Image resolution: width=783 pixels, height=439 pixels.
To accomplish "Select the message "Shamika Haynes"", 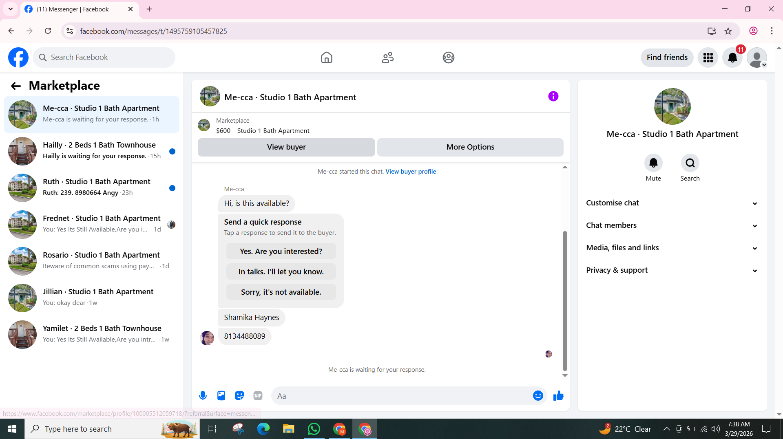I will tap(251, 318).
